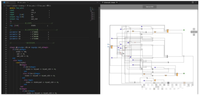200x95 pixels.
Task: Open the Users breadcrumb segment
Action: tap(9, 6)
